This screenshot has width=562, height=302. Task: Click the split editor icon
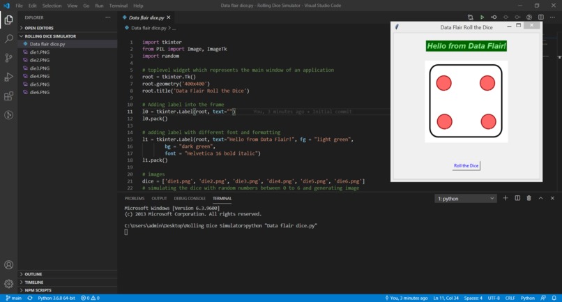[541, 17]
